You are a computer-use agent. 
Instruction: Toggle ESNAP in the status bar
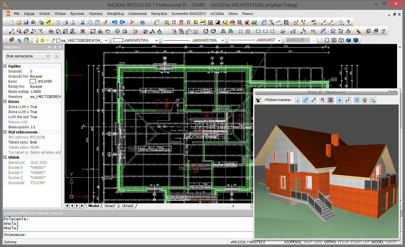point(356,242)
